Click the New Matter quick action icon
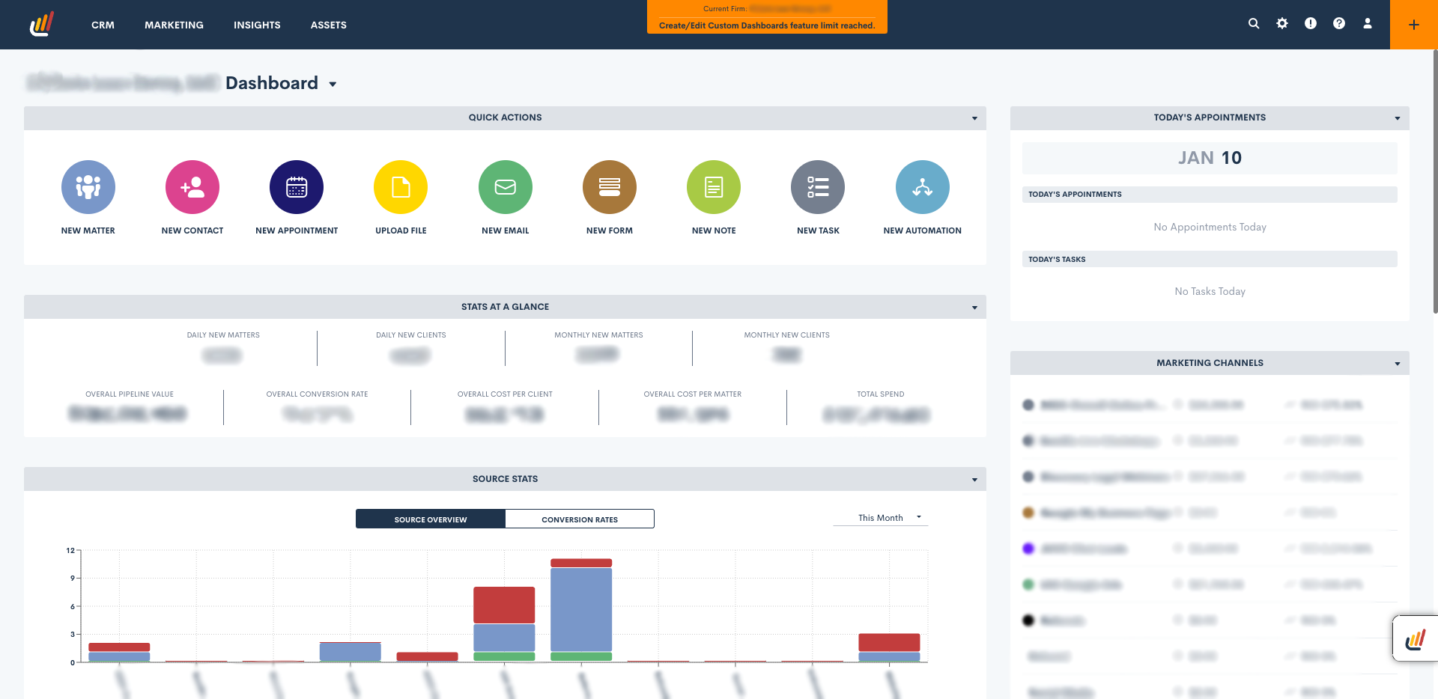 88,187
